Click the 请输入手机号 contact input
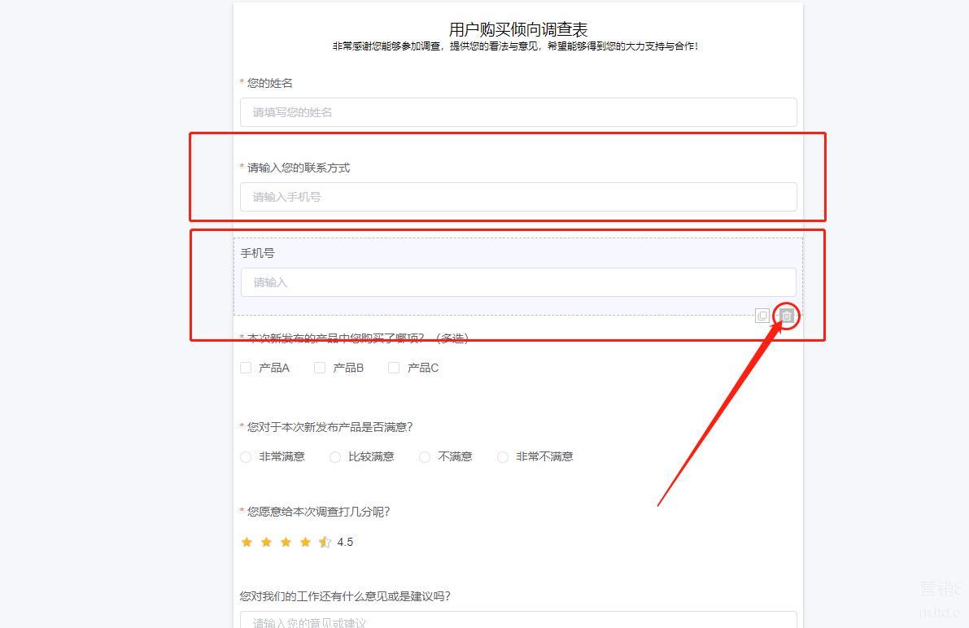Screen dimensions: 969x628 point(518,197)
